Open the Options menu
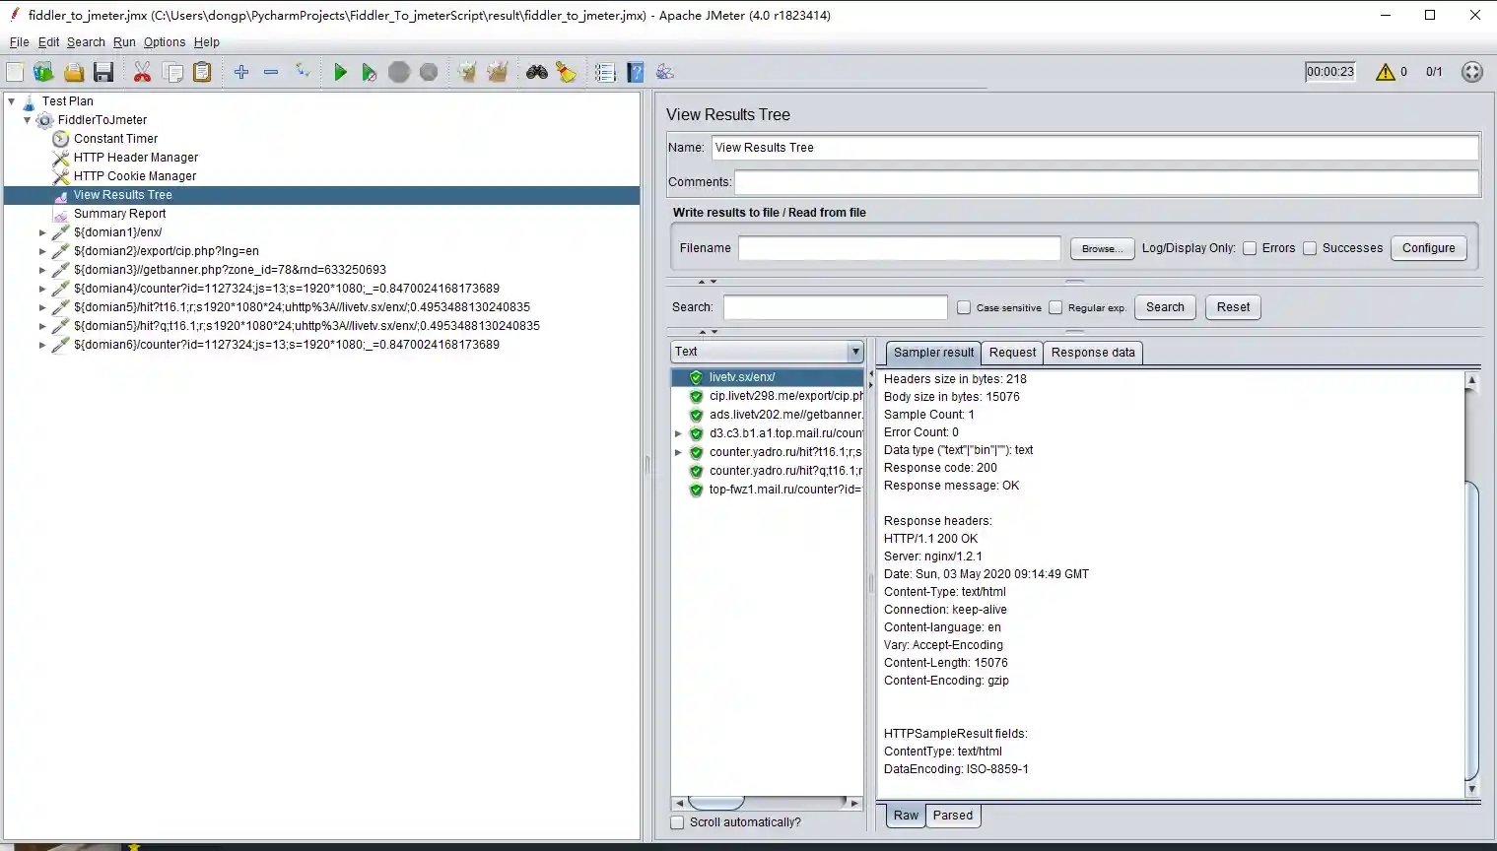The height and width of the screenshot is (851, 1497). coord(164,42)
